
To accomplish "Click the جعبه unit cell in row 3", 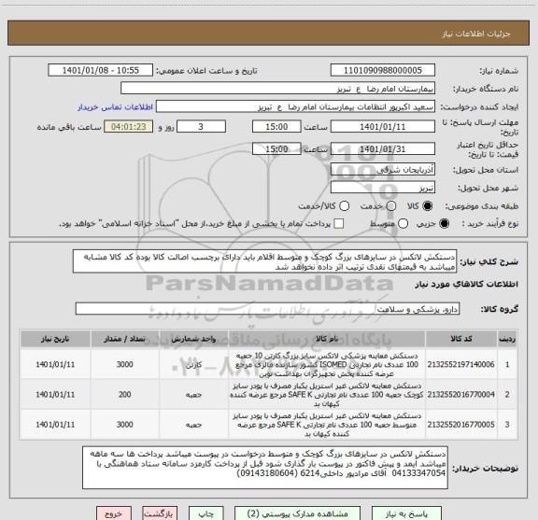I will tap(193, 425).
